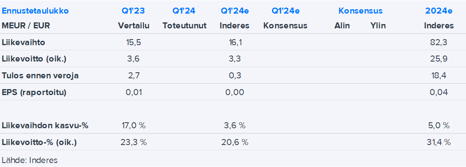Select the 2024e column header
466x167 pixels.
(439, 11)
